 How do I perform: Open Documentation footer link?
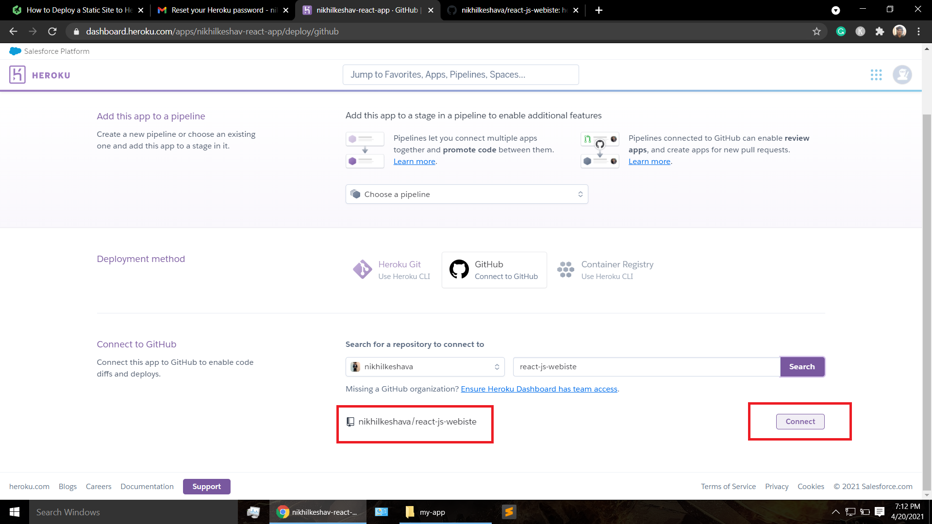(x=147, y=487)
